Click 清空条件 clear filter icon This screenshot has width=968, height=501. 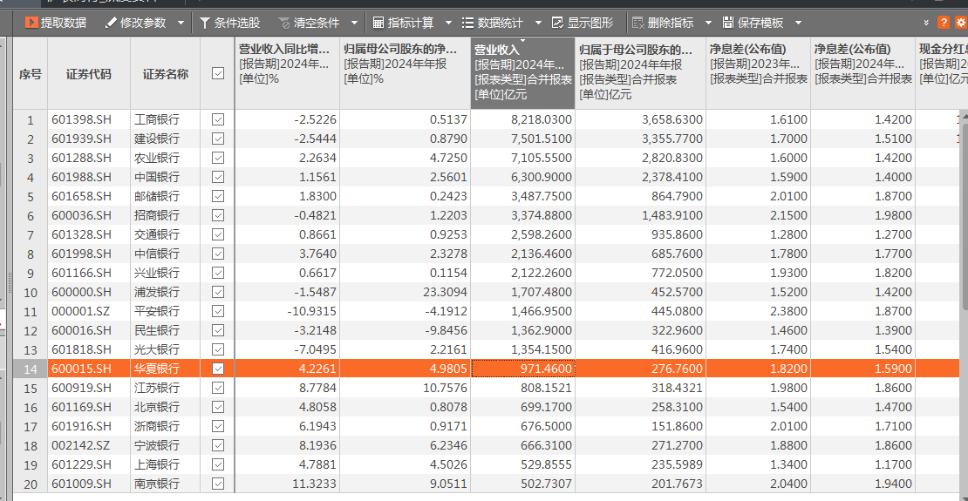[284, 24]
